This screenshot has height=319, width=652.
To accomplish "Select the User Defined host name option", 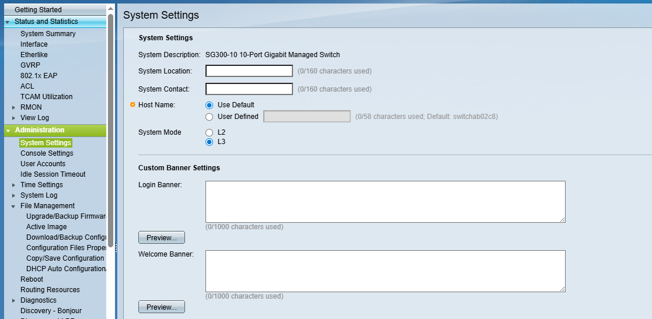I will tap(209, 117).
